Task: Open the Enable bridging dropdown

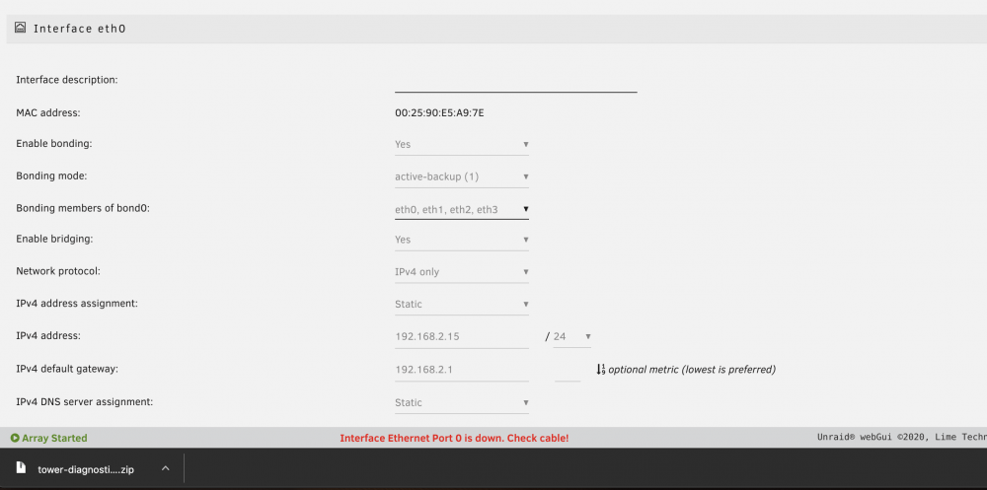Action: (461, 240)
